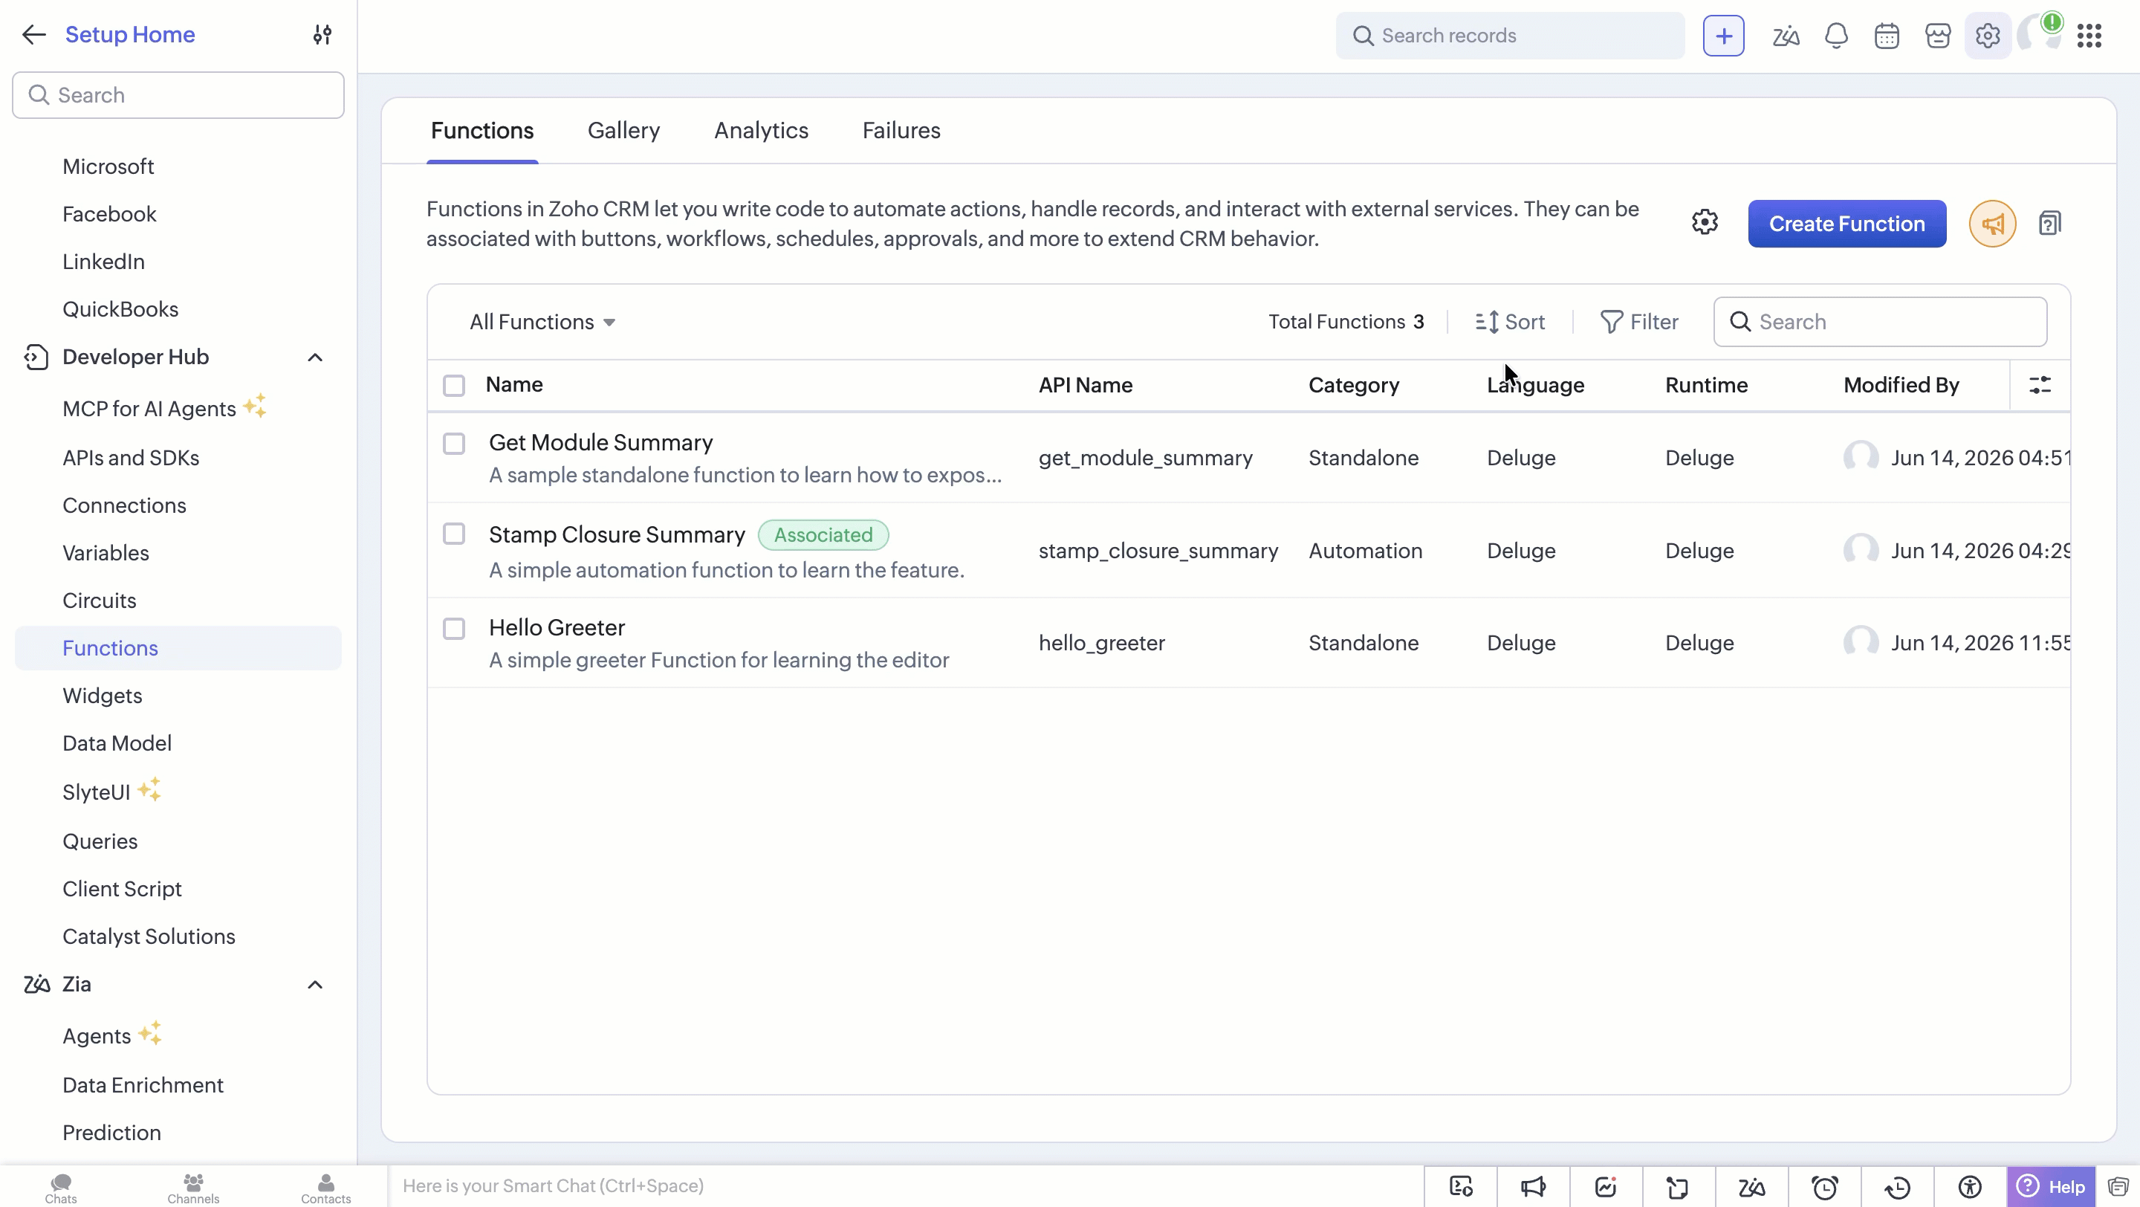Click the Associated badge on Stamp Closure Summary

[x=823, y=535]
